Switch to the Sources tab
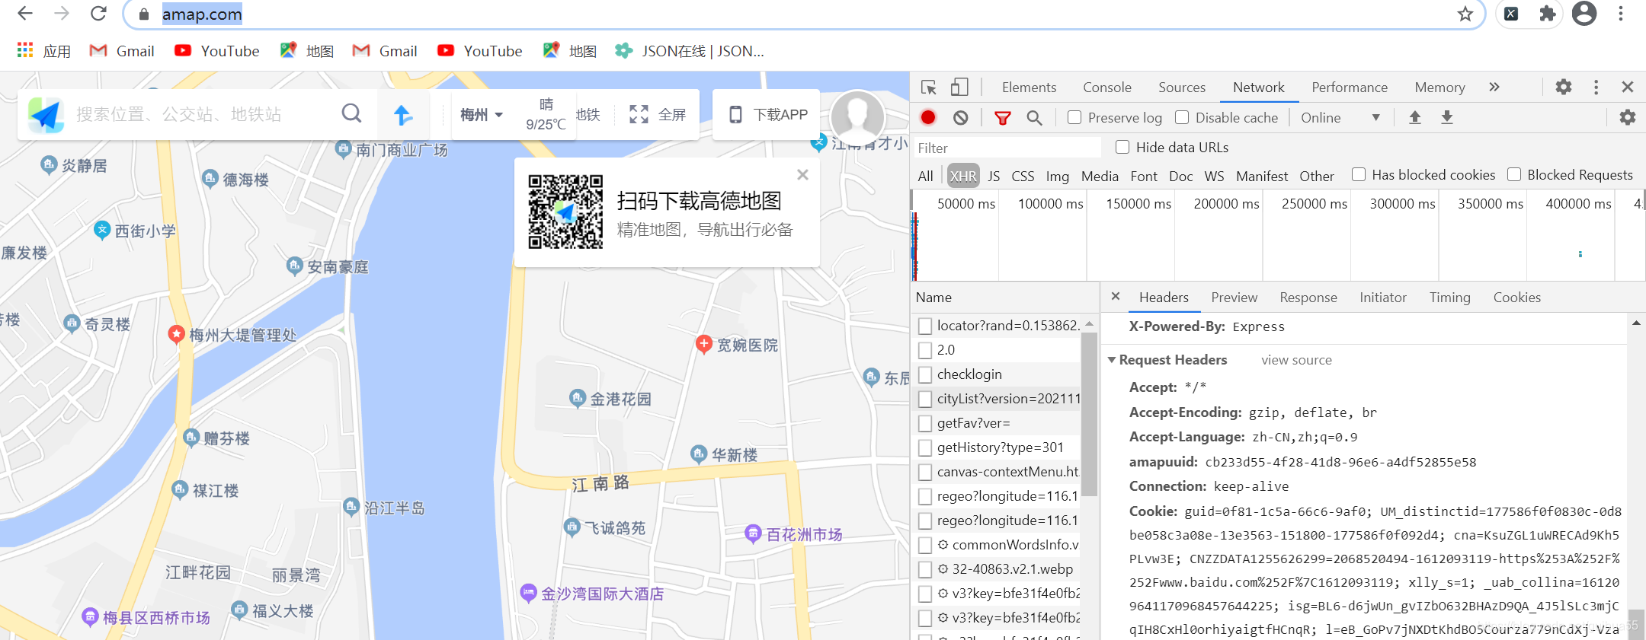This screenshot has width=1646, height=640. coord(1182,88)
